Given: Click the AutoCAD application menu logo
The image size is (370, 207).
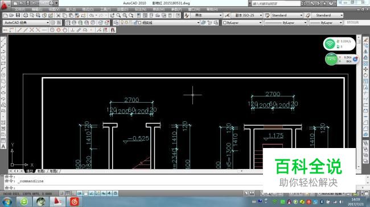Looking at the screenshot, I should pyautogui.click(x=4, y=5).
